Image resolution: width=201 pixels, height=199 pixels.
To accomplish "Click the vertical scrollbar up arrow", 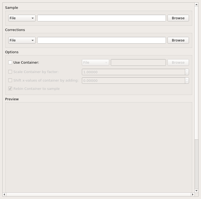I will click(x=196, y=5).
